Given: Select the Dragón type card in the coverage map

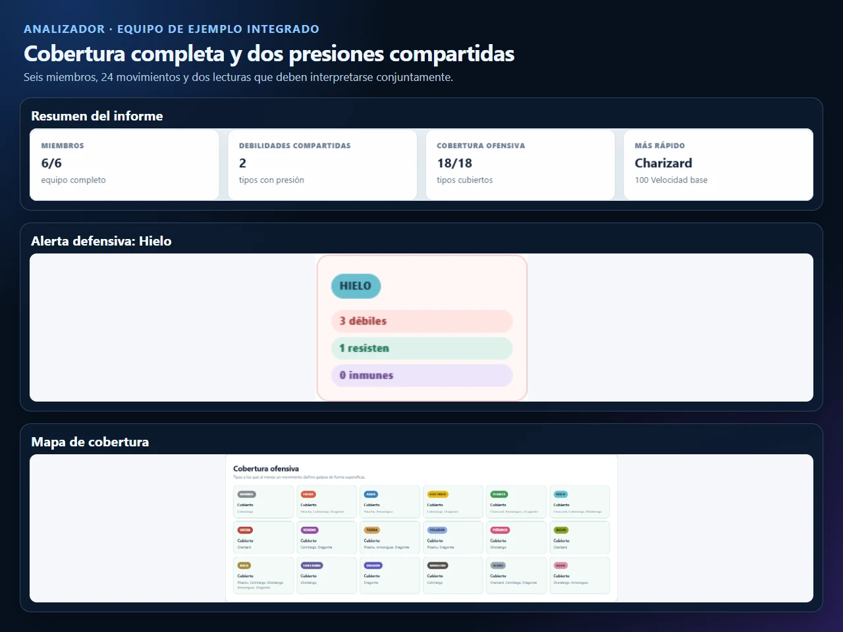Looking at the screenshot, I should (390, 575).
